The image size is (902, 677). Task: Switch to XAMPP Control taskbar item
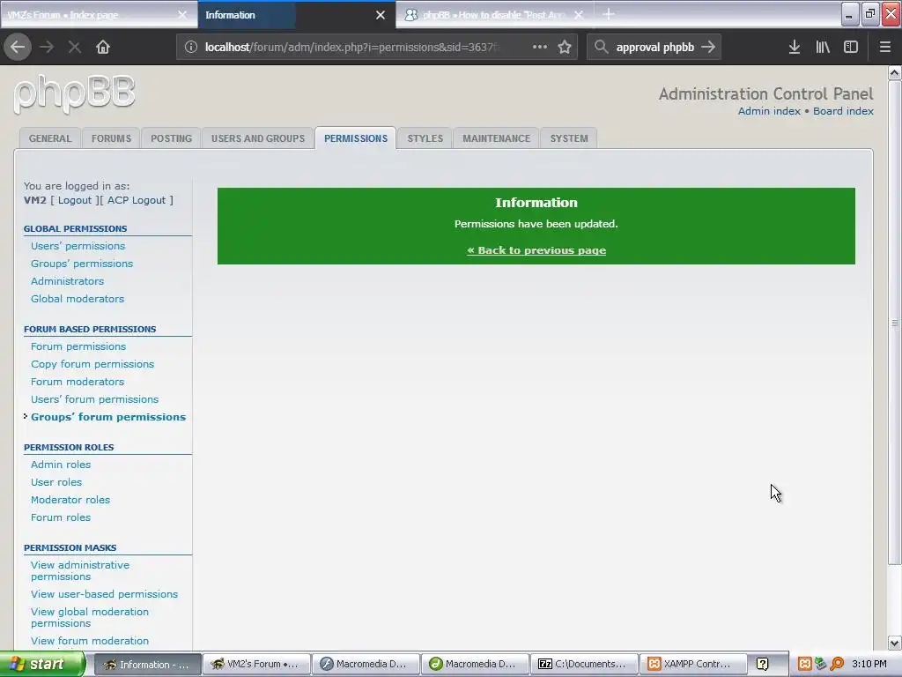pyautogui.click(x=693, y=664)
